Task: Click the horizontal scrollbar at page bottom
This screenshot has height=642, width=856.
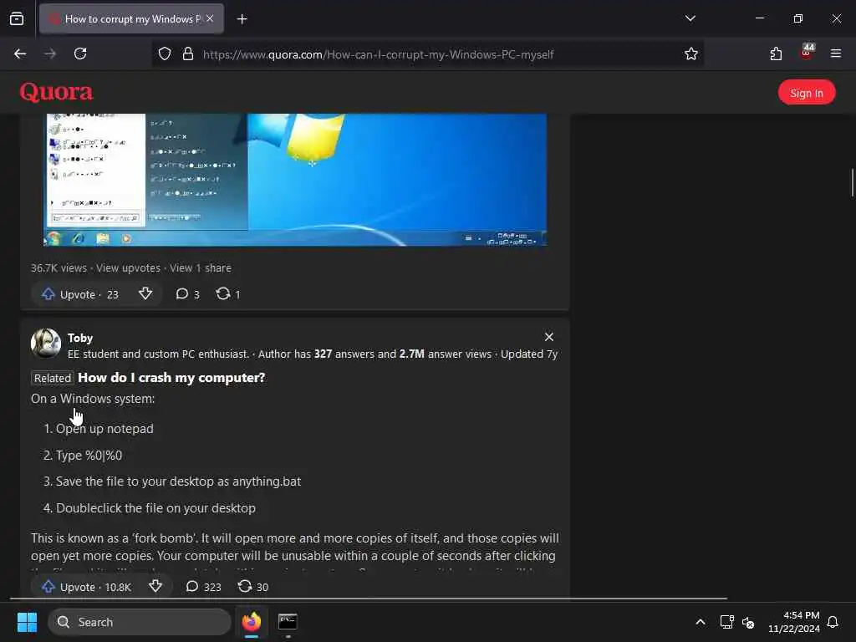Action: [x=369, y=599]
